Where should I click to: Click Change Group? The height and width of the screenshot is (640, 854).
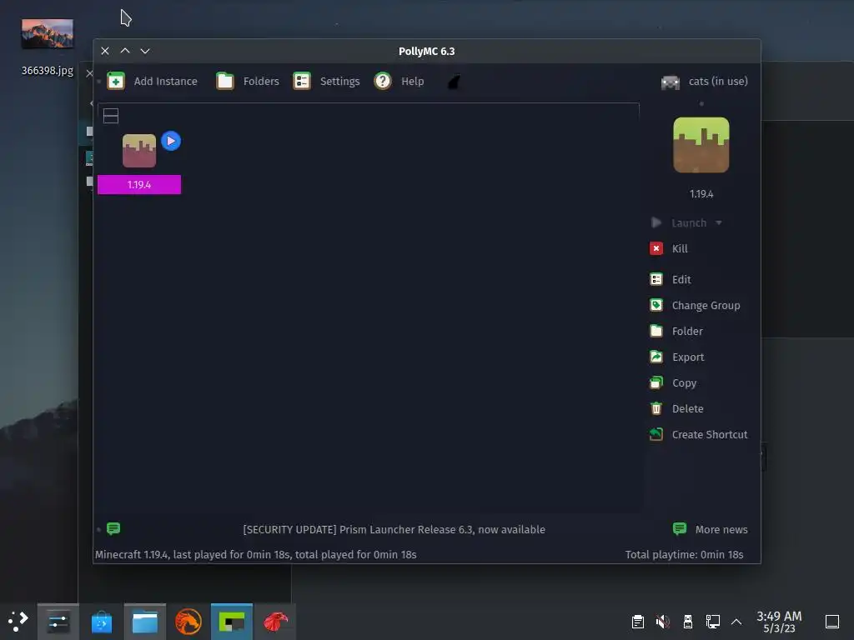click(695, 305)
